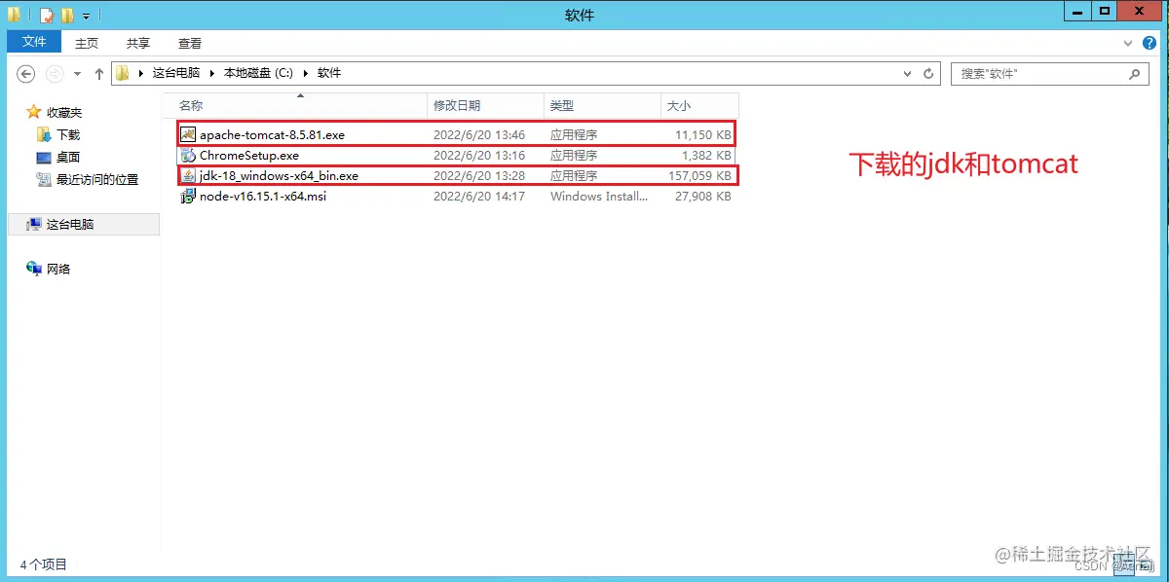Click the New Folder quick access icon
The height and width of the screenshot is (582, 1169).
click(67, 15)
